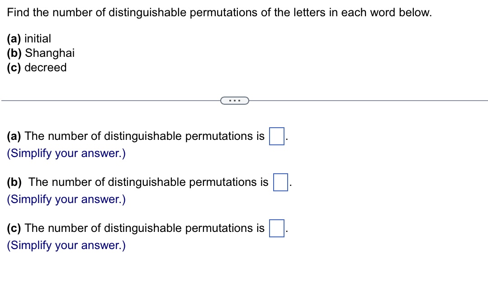Select the word 'decreed' in the problem
488x282 pixels.
click(46, 67)
